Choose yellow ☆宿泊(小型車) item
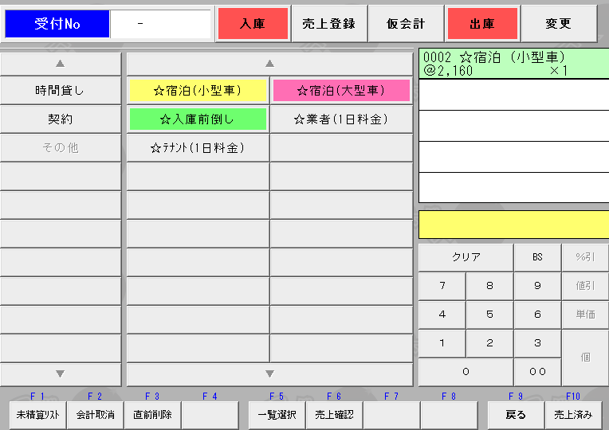This screenshot has width=609, height=430. pos(198,91)
